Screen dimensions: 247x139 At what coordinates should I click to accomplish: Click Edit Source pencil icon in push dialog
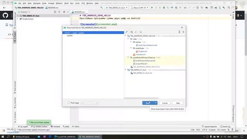136,32
